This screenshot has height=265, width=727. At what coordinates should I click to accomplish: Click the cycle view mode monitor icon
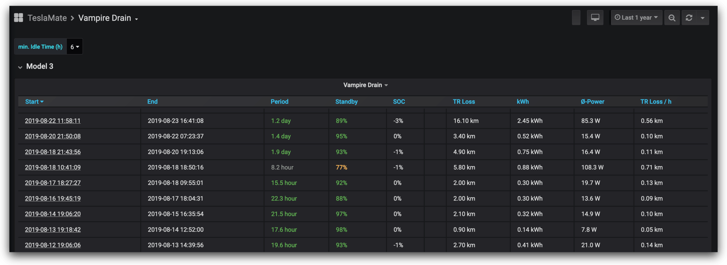(x=595, y=18)
